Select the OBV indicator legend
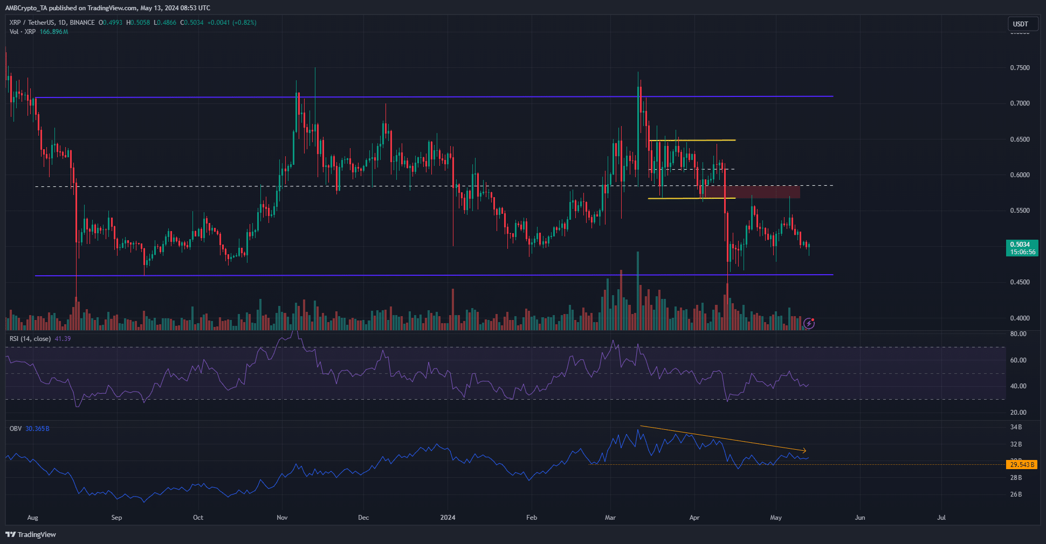Image resolution: width=1046 pixels, height=544 pixels. [16, 429]
